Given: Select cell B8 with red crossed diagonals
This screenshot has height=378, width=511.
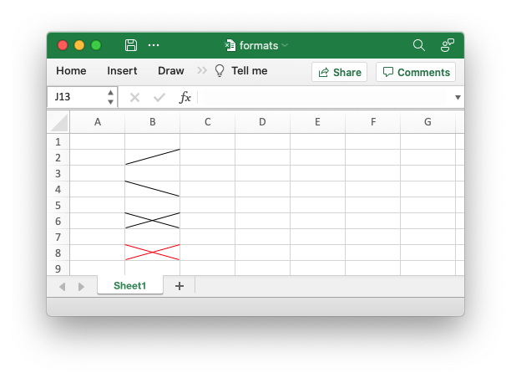Looking at the screenshot, I should point(153,253).
